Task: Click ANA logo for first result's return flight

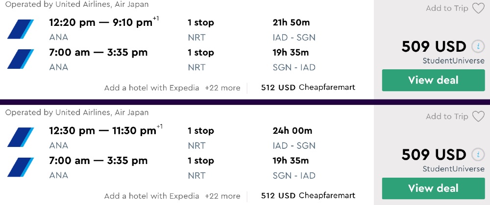Action: coord(21,59)
